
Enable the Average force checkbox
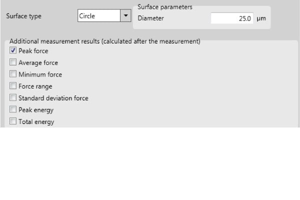tap(13, 63)
